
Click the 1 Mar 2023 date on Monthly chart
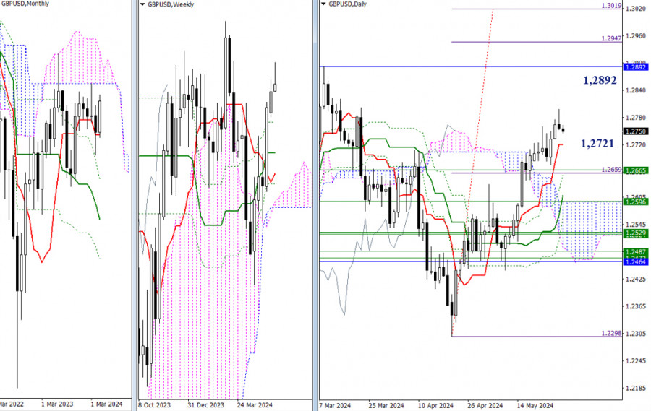(x=57, y=404)
